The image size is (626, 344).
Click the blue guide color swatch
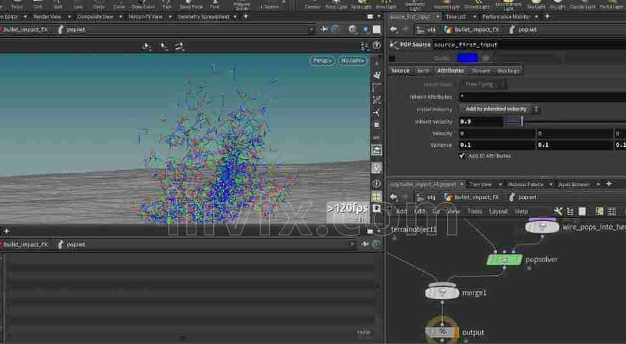coord(467,59)
